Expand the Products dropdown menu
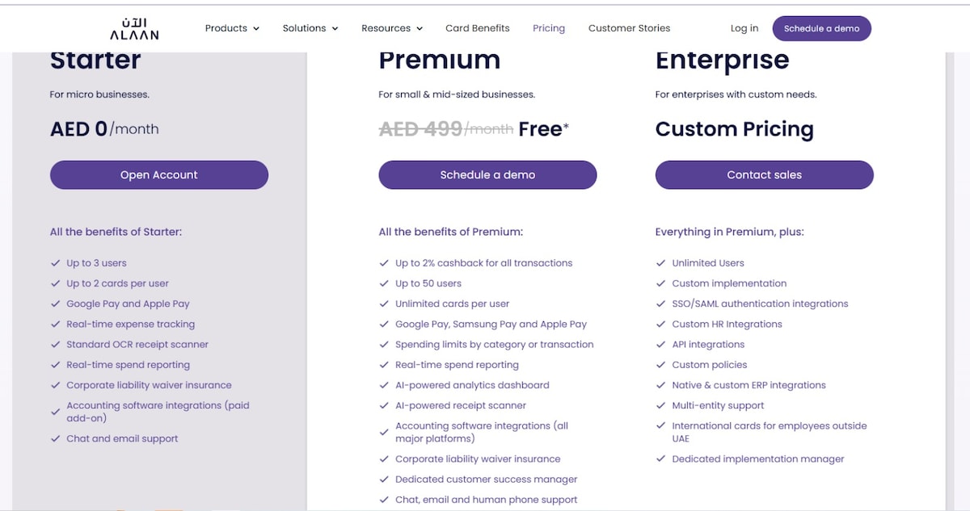Viewport: 970px width, 511px height. coord(232,28)
